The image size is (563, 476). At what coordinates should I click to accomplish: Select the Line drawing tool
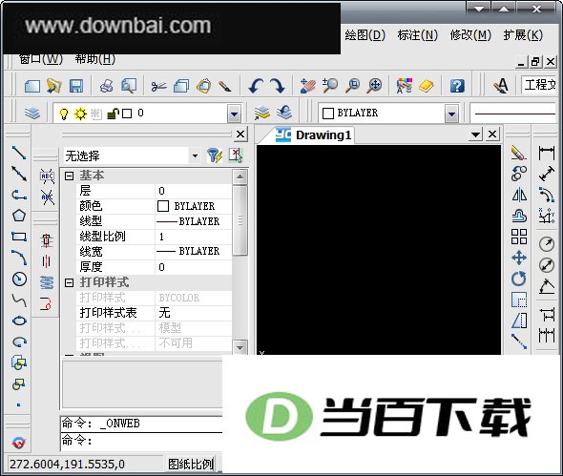coord(19,153)
